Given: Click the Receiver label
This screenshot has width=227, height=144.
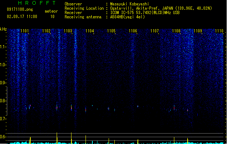Looking at the screenshot, I should tap(73, 13).
